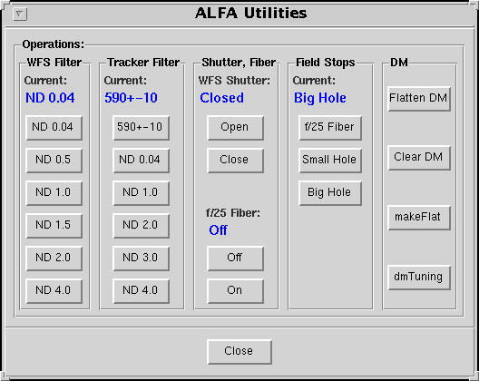Run makeFlat in DM panel

(x=419, y=218)
